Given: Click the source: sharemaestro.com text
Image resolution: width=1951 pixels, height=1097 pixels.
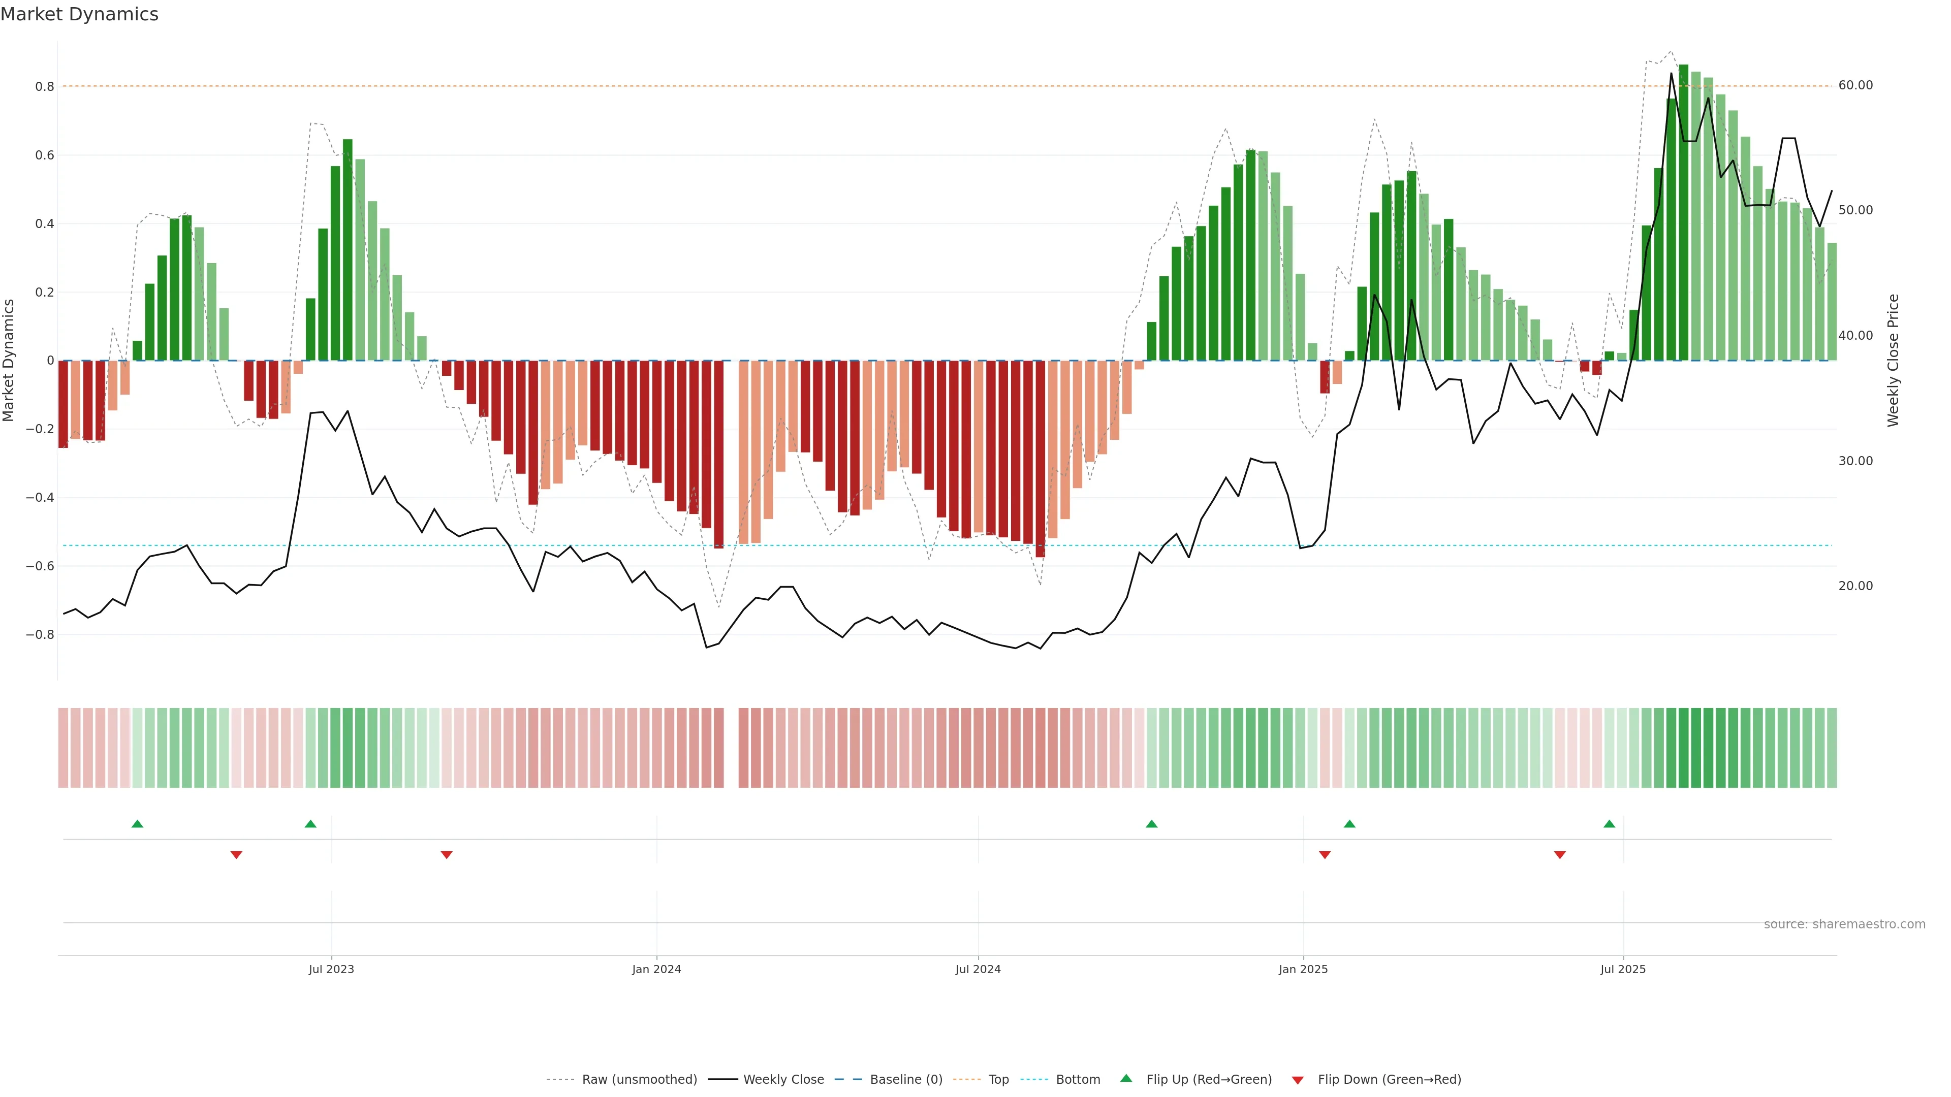Looking at the screenshot, I should [1844, 924].
